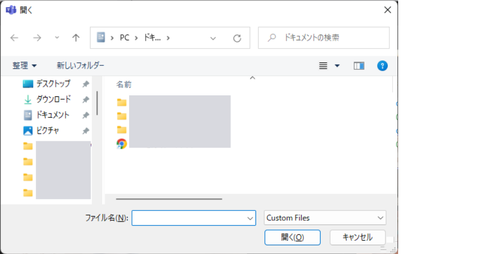Viewport: 490px width, 254px height.
Task: Open the recent locations dropdown chevron
Action: 57,38
